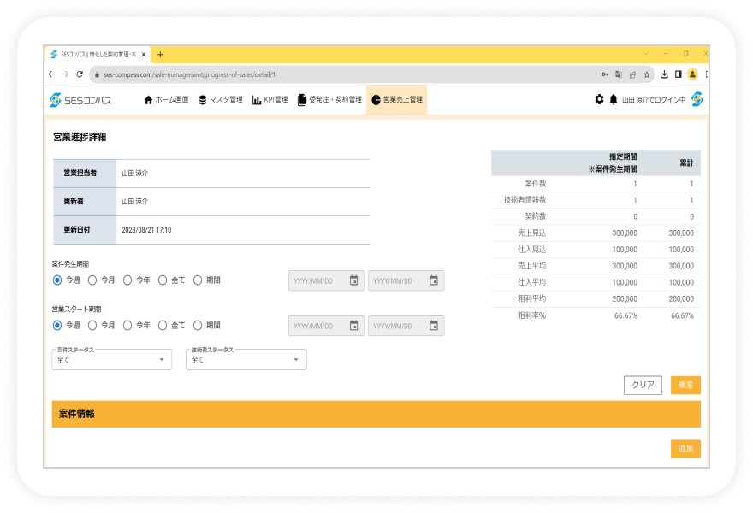Click the 技術者情報数 row label
The height and width of the screenshot is (513, 753).
pyautogui.click(x=525, y=200)
